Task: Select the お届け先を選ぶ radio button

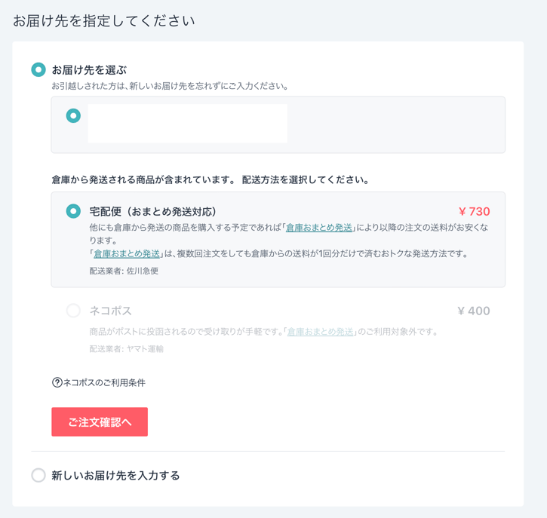Action: pos(38,69)
